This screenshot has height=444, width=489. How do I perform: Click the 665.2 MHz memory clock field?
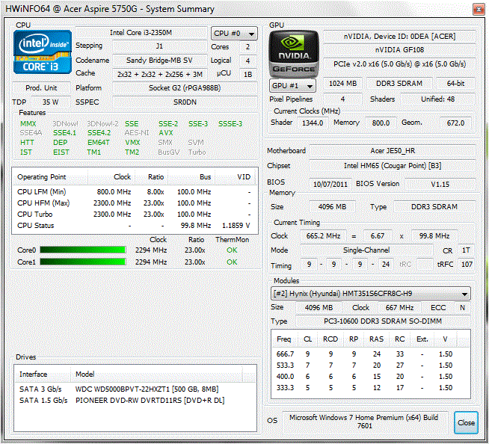coord(323,235)
